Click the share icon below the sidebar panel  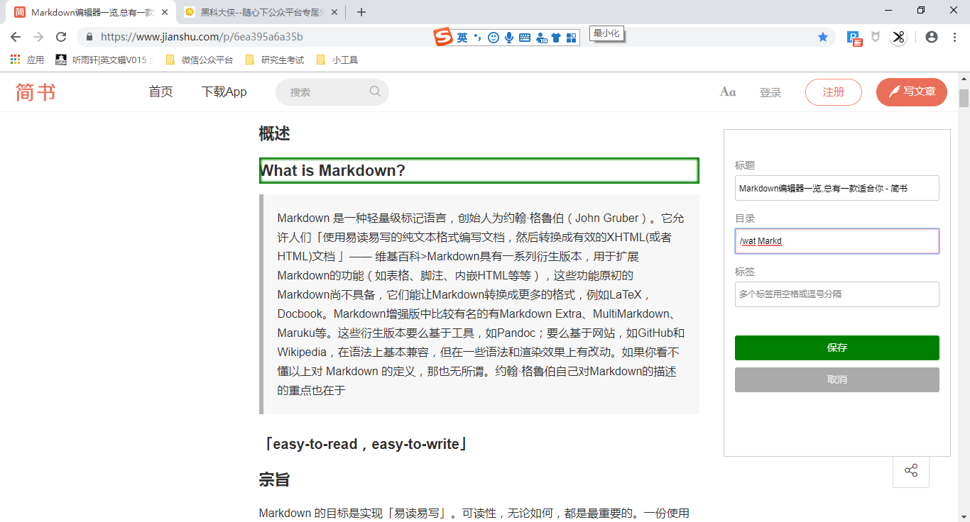910,471
